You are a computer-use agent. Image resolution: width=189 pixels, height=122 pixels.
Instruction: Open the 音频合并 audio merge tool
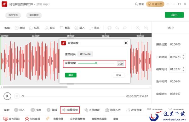coord(58,119)
